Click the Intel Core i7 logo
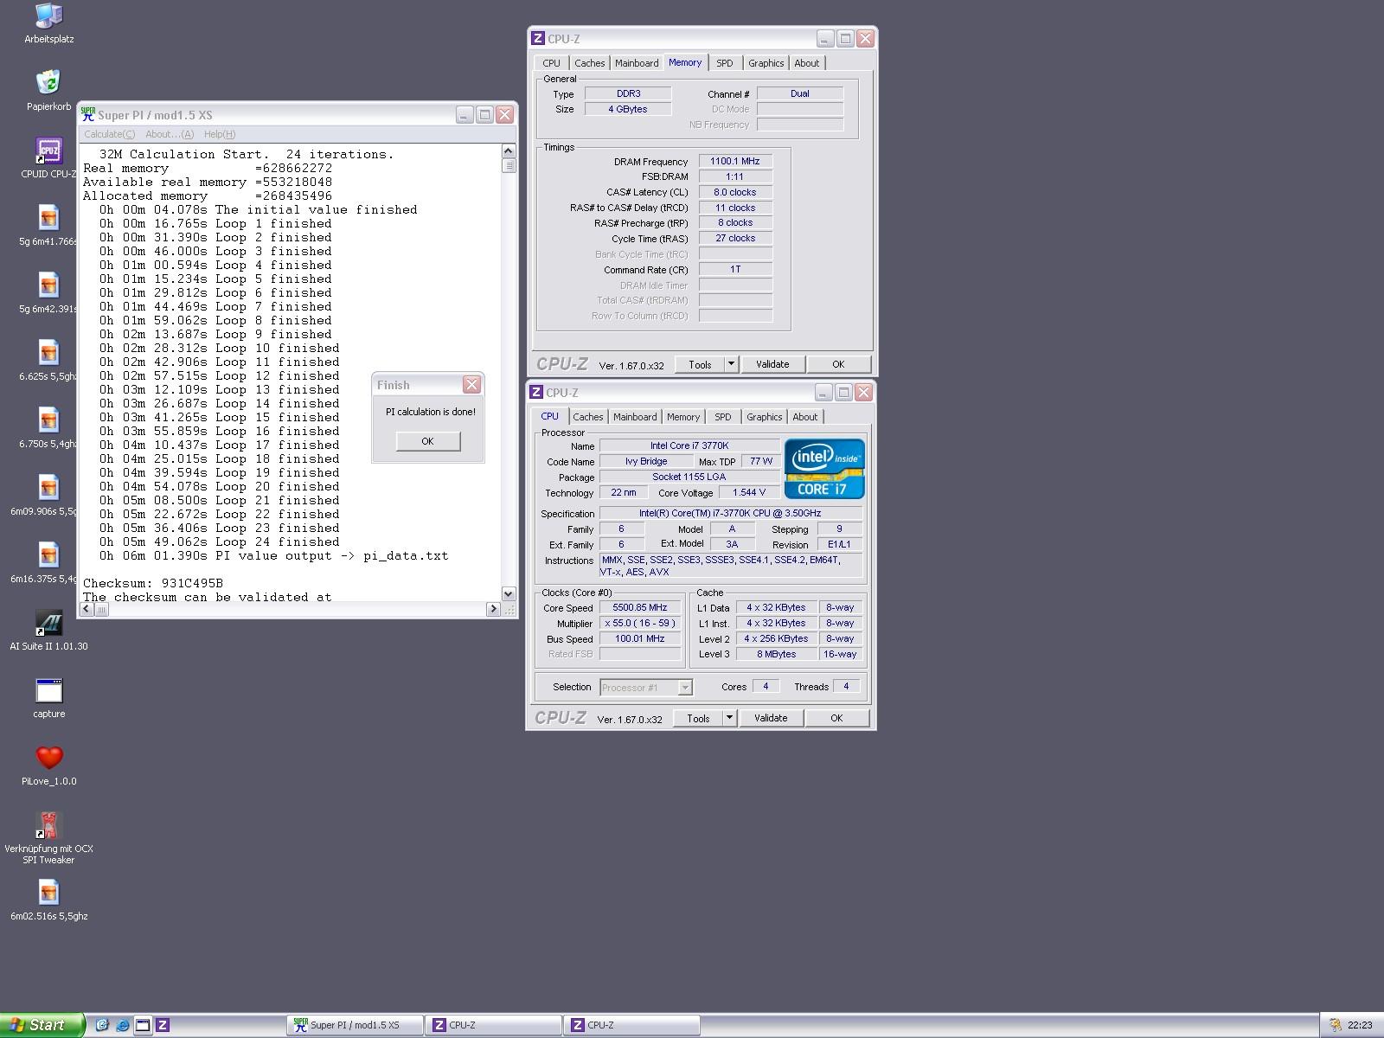 click(824, 469)
